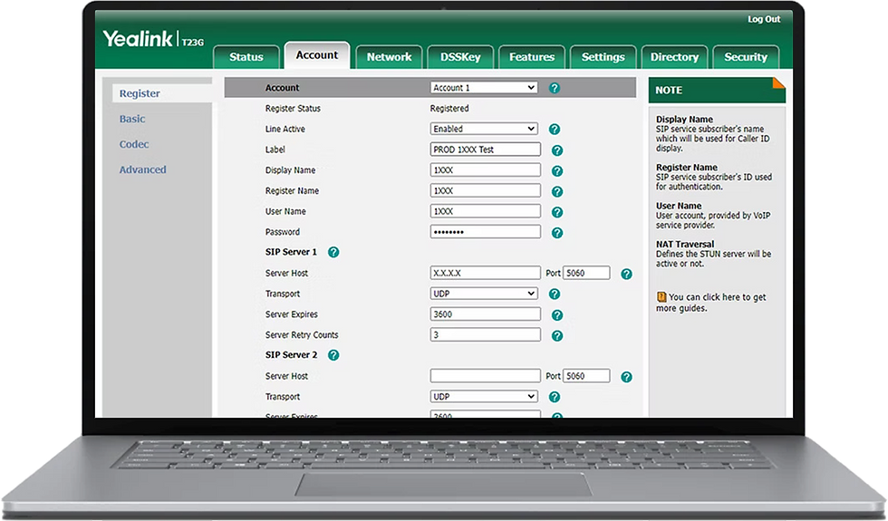Click the help icon next to SIP Server 2
The height and width of the screenshot is (521, 888).
[x=333, y=355]
